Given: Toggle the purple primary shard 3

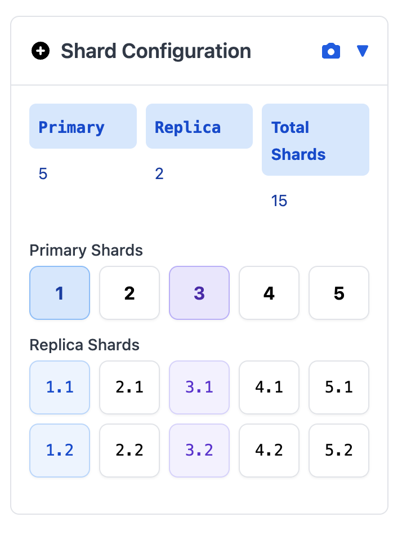Looking at the screenshot, I should [x=199, y=293].
